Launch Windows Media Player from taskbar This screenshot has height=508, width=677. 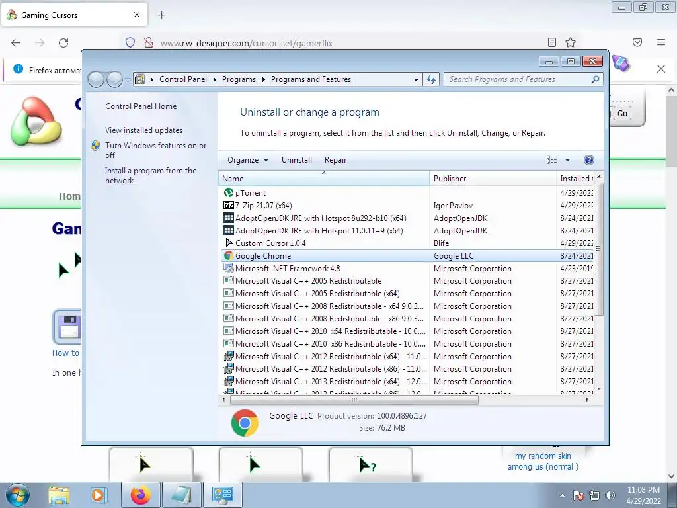(x=98, y=495)
